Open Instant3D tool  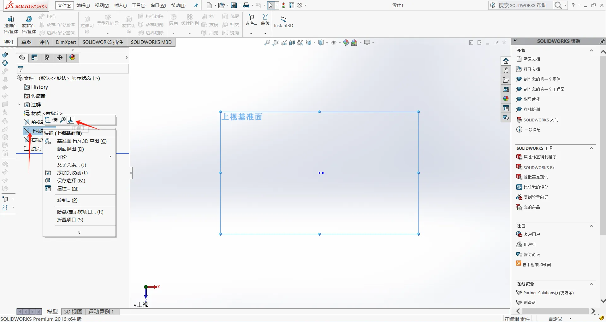point(283,22)
